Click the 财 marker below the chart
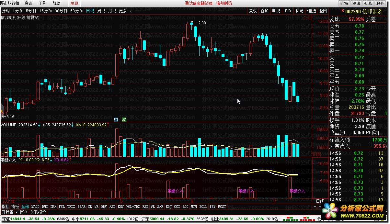 point(116,120)
